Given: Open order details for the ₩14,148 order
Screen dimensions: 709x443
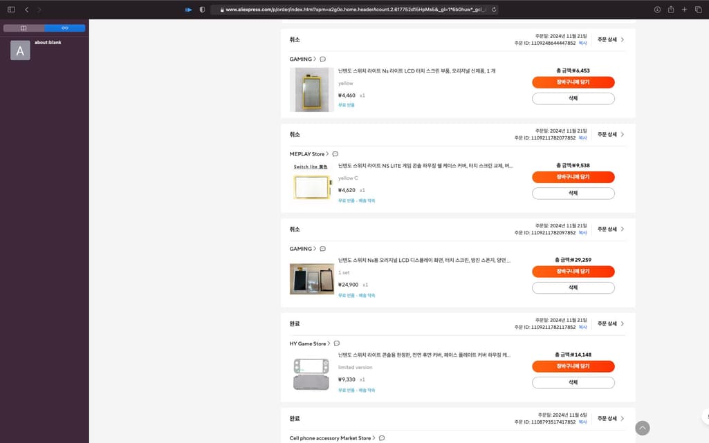Looking at the screenshot, I should tap(611, 323).
